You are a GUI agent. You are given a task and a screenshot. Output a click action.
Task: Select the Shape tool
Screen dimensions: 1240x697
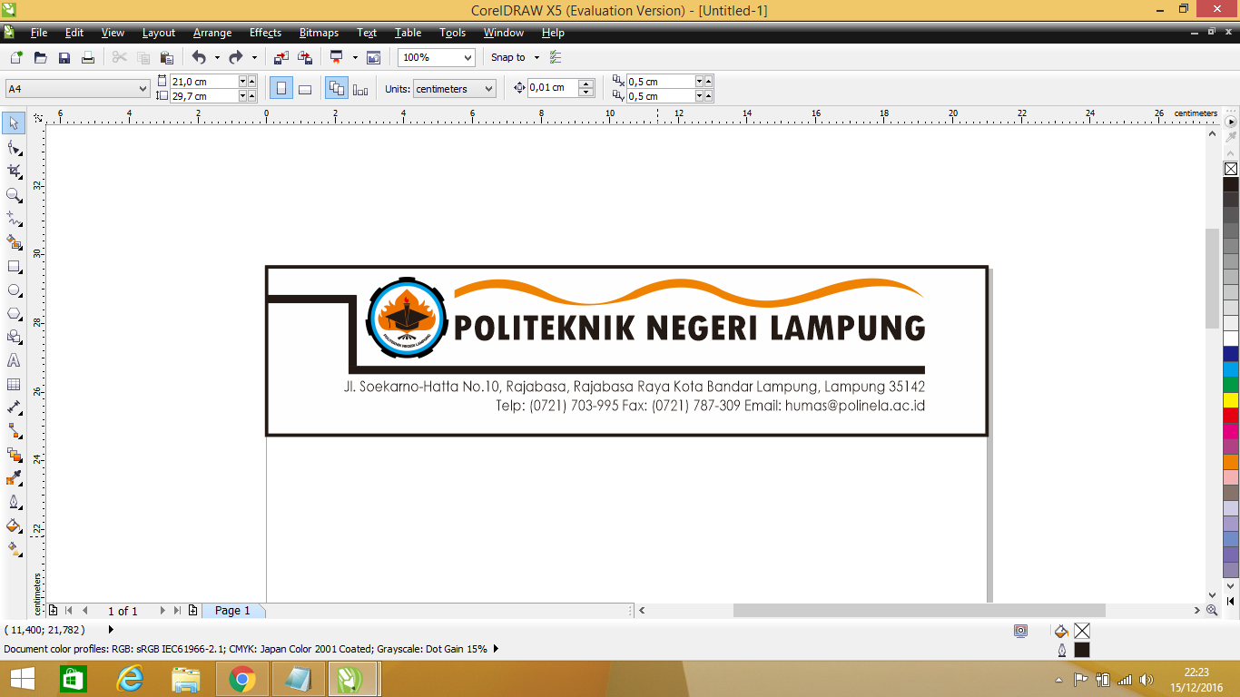click(14, 147)
